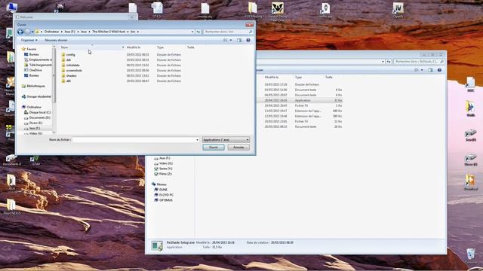Click the Ouvrir button

click(213, 148)
